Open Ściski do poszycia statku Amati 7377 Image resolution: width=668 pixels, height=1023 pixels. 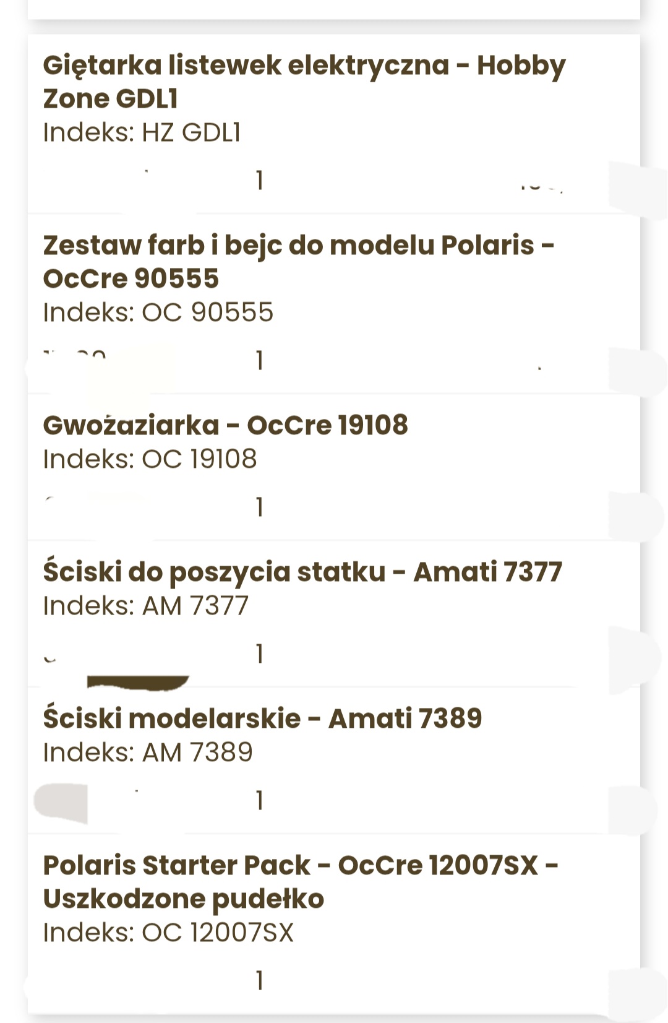pos(302,572)
